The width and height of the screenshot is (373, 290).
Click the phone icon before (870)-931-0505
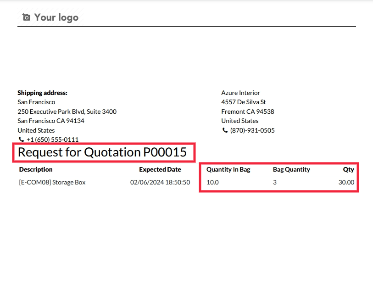[x=225, y=130]
